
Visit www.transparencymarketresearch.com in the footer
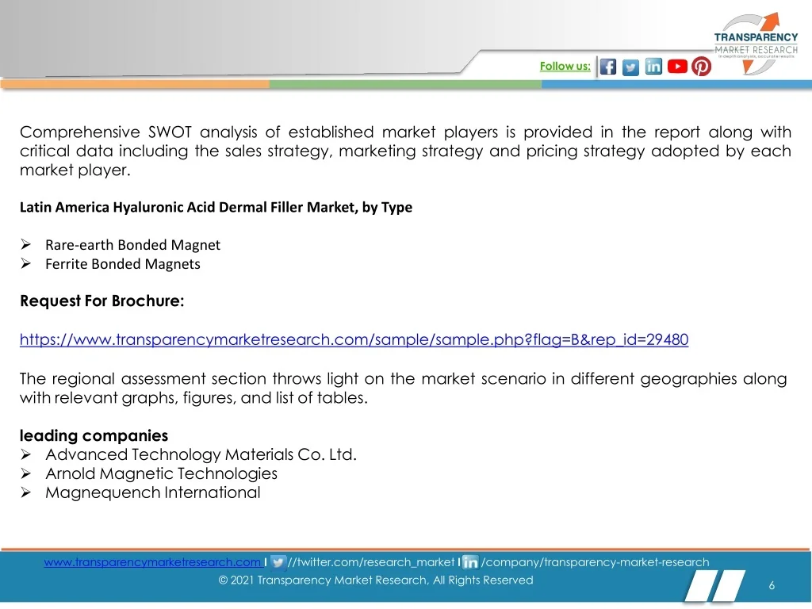[x=151, y=562]
